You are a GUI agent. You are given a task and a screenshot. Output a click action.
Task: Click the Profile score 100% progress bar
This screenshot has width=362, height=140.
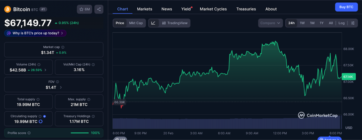click(x=80, y=133)
